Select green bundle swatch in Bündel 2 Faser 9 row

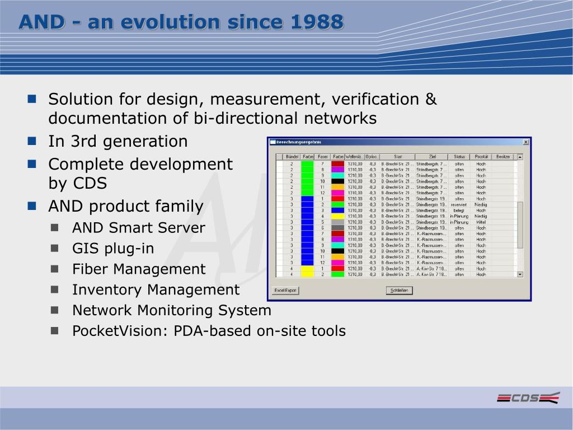307,175
